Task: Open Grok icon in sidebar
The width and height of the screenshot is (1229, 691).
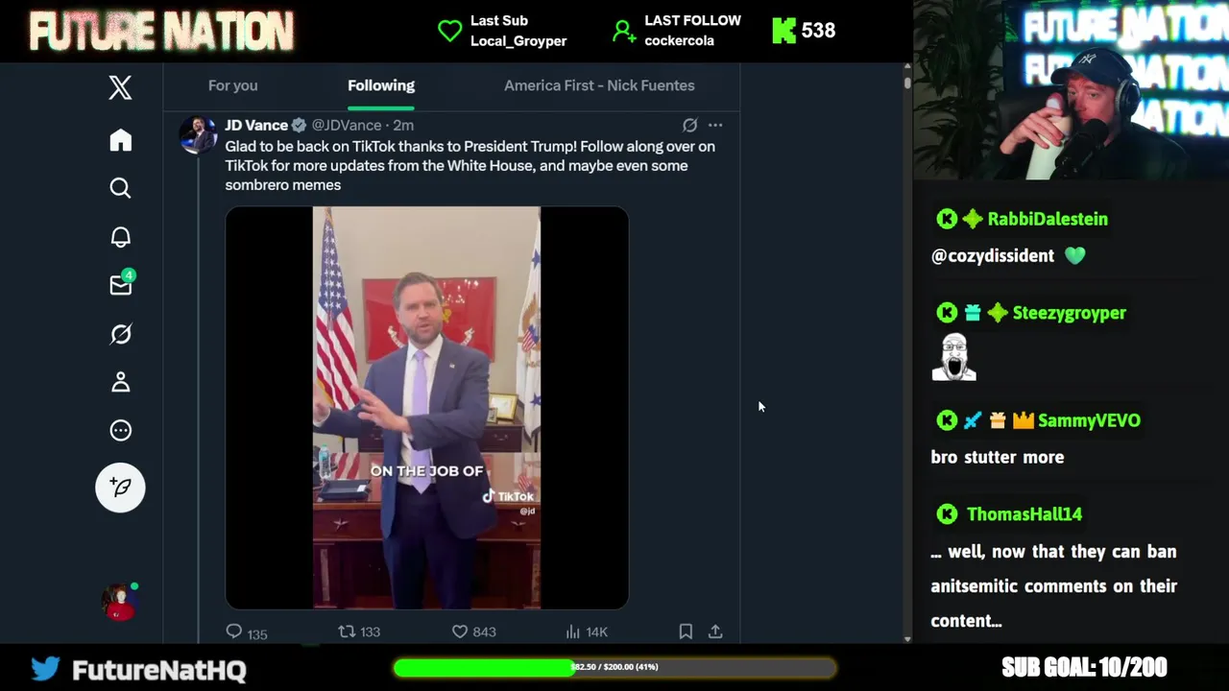Action: pos(120,334)
